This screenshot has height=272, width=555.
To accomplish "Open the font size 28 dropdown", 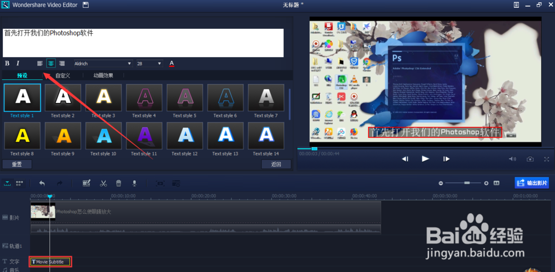I will (x=149, y=64).
